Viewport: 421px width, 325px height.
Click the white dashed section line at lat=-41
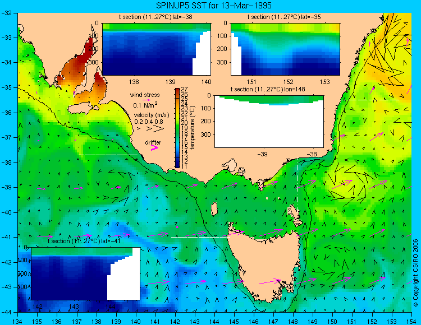(x=200, y=237)
